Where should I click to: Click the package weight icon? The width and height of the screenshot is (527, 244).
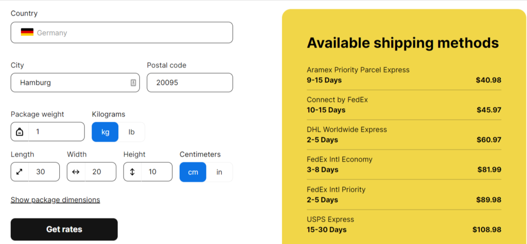click(x=20, y=132)
